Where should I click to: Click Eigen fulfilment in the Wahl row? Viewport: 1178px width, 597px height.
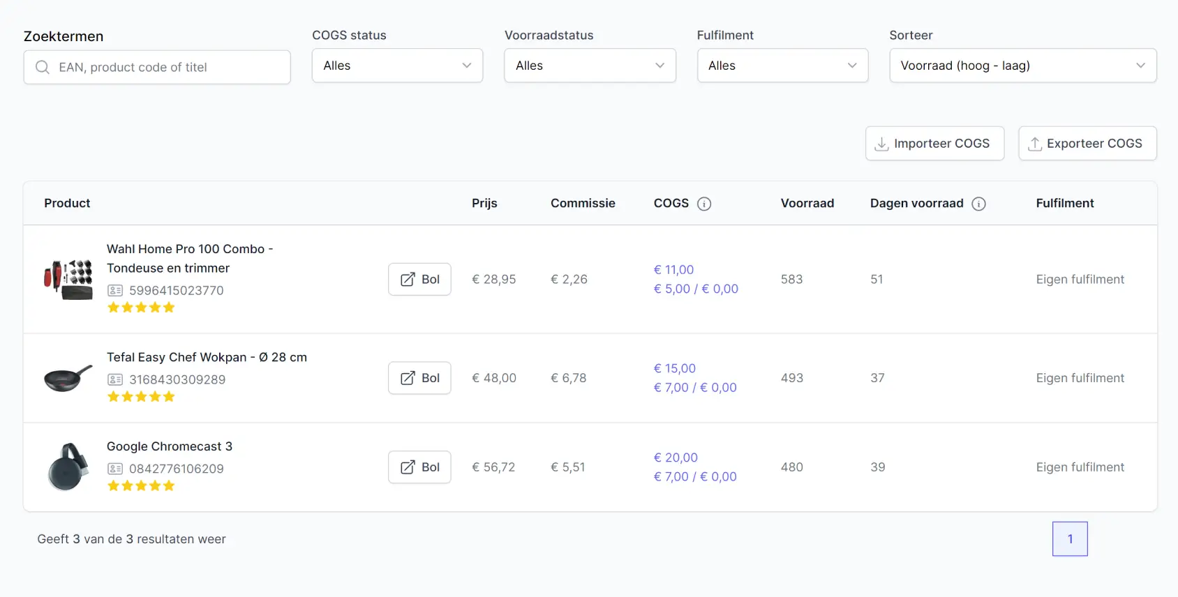[x=1080, y=279]
